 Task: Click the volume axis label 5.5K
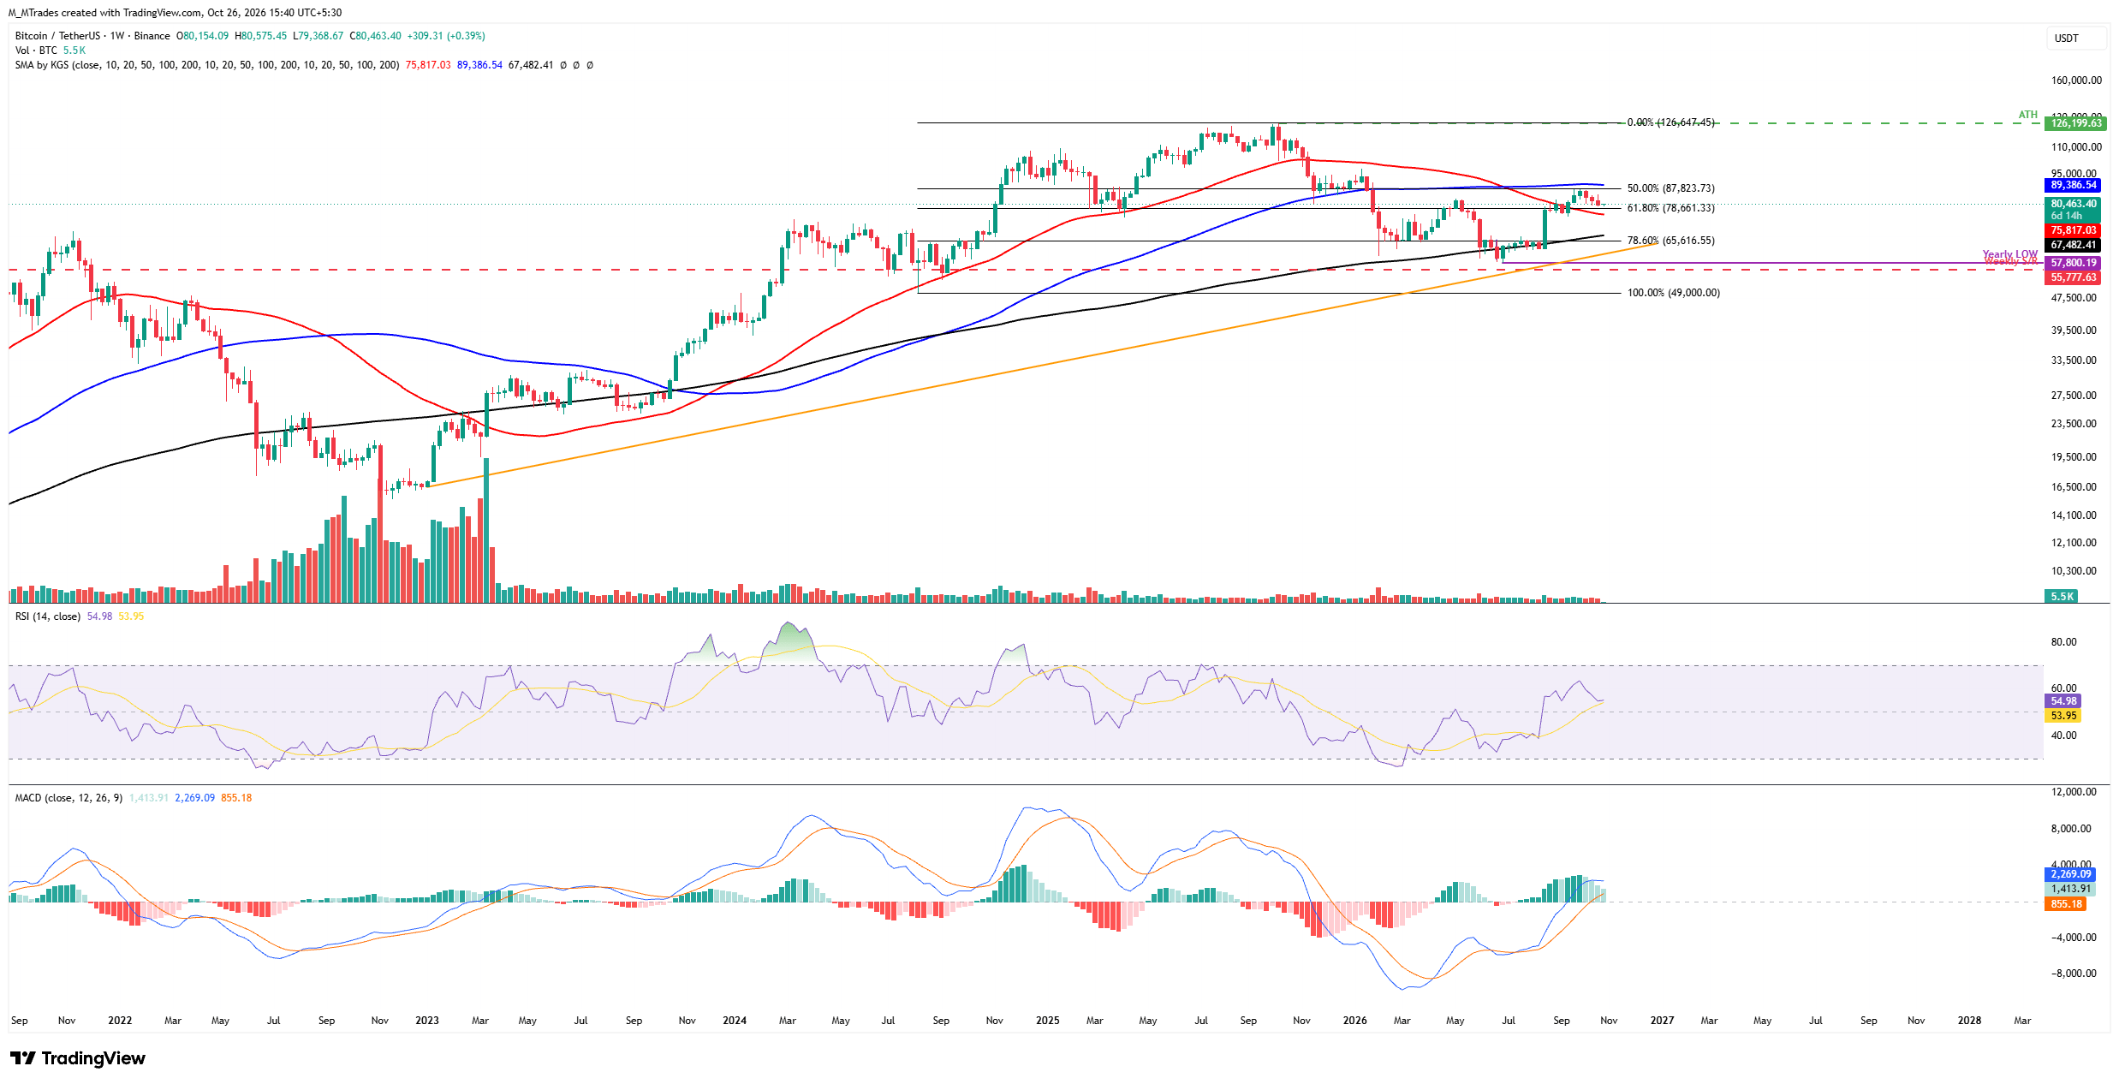point(2062,597)
